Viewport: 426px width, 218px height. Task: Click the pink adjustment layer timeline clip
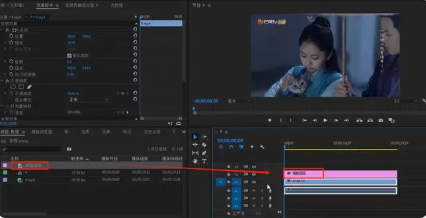pyautogui.click(x=339, y=174)
